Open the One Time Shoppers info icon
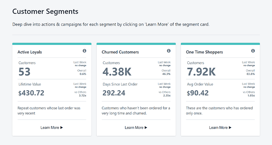Viewport: 272px width, 145px height. click(x=253, y=51)
